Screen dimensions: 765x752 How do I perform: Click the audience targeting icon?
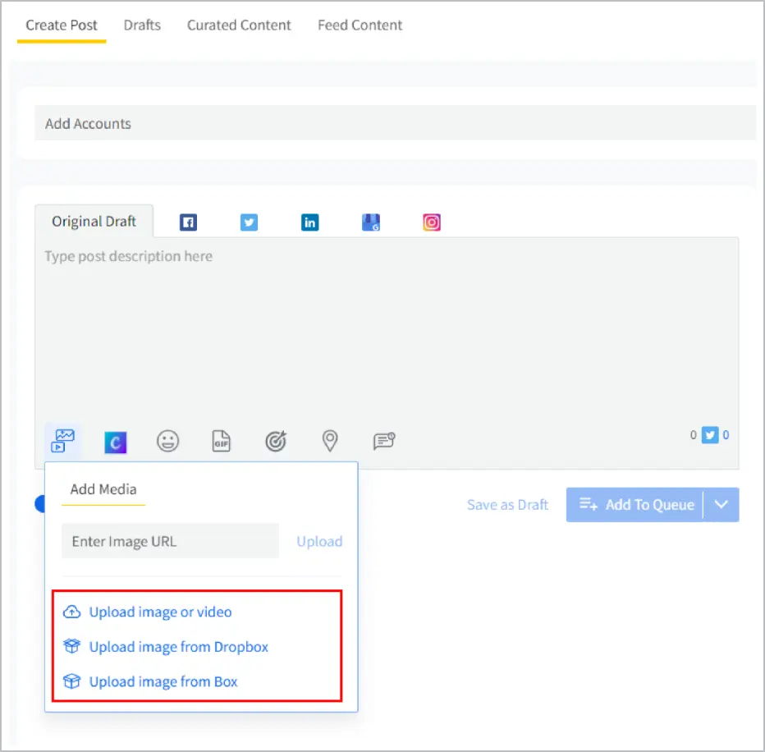pyautogui.click(x=276, y=442)
